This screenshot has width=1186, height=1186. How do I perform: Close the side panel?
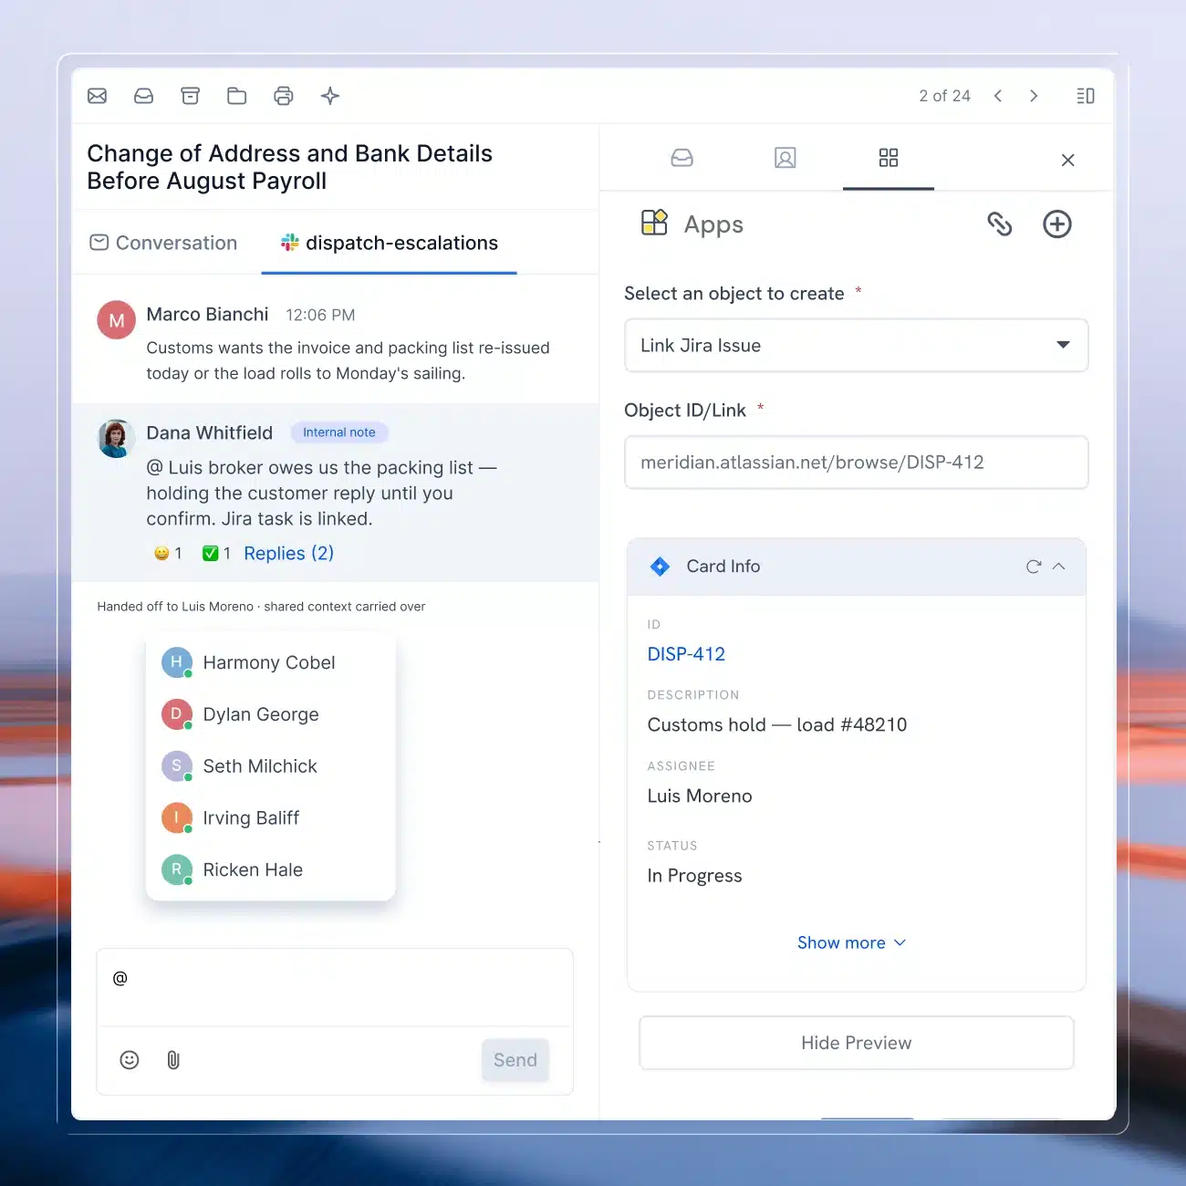click(x=1068, y=161)
